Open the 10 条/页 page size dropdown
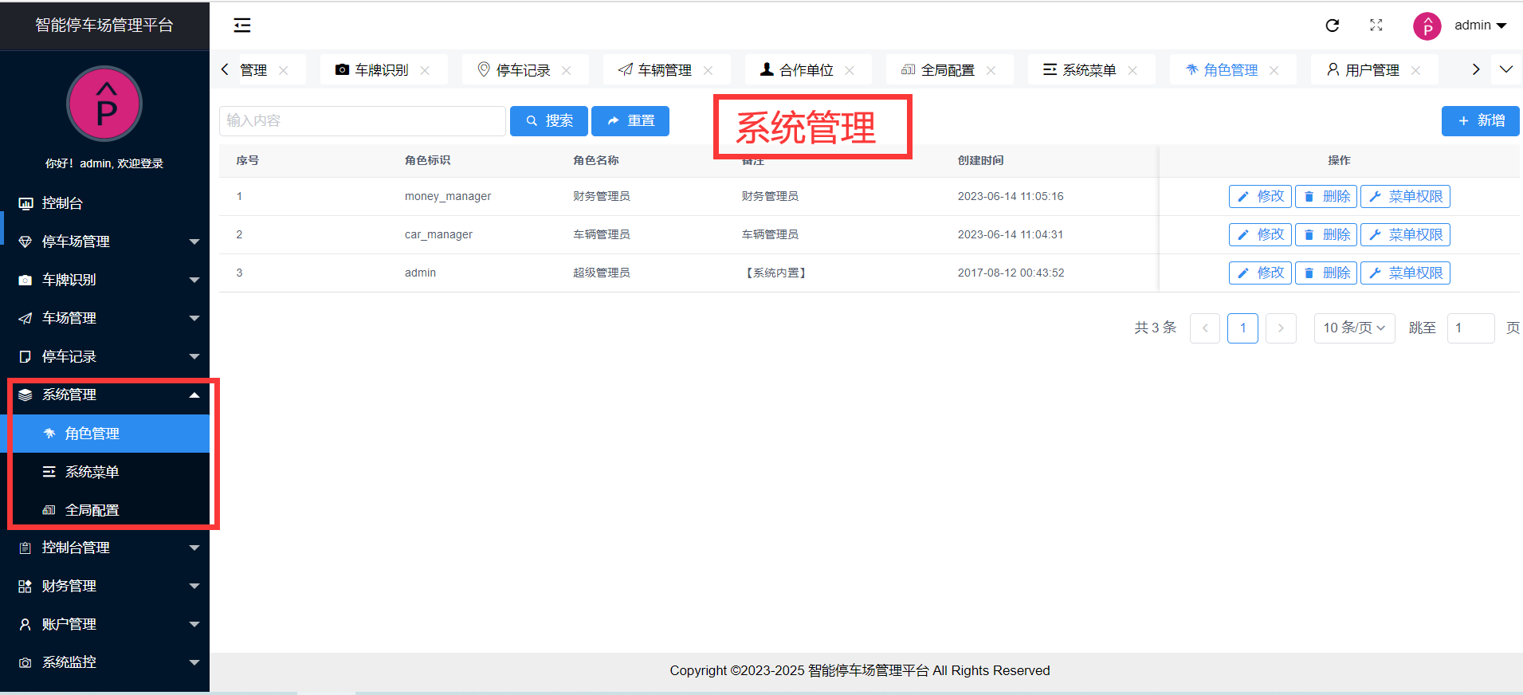This screenshot has height=695, width=1523. (x=1354, y=328)
